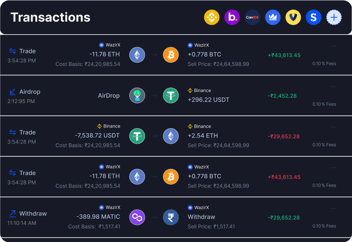
Task: Choose the WazirX exchange icon
Action: (273, 17)
